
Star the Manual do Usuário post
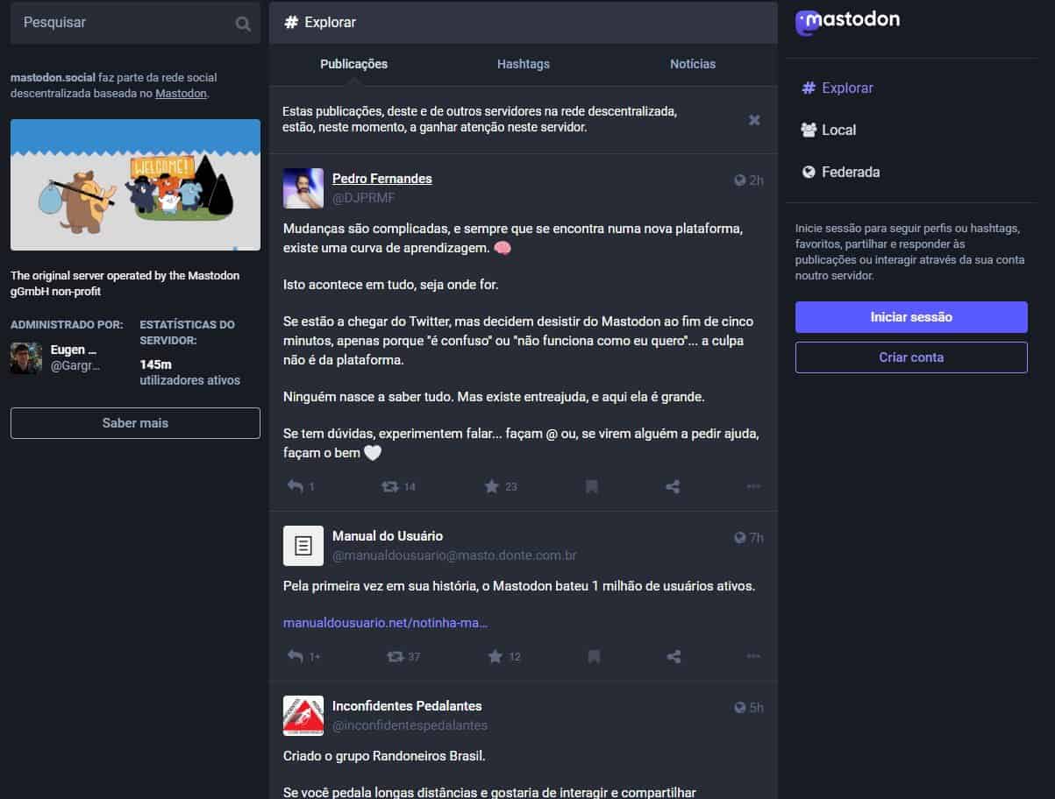click(495, 656)
